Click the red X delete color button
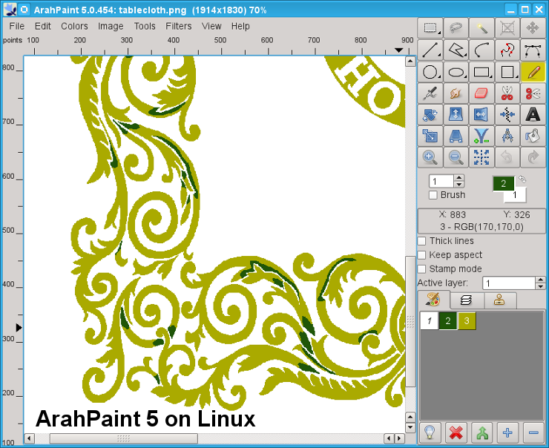This screenshot has width=549, height=448. [x=456, y=432]
